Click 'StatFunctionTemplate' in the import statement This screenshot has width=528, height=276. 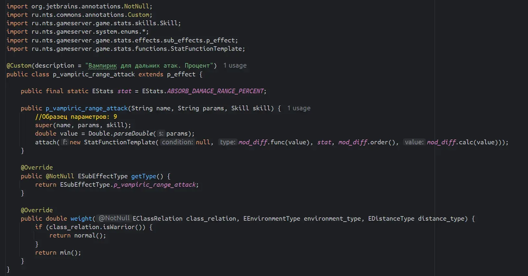pos(206,49)
